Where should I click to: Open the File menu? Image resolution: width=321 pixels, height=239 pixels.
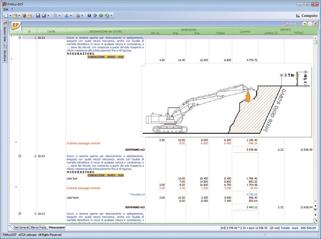point(6,9)
